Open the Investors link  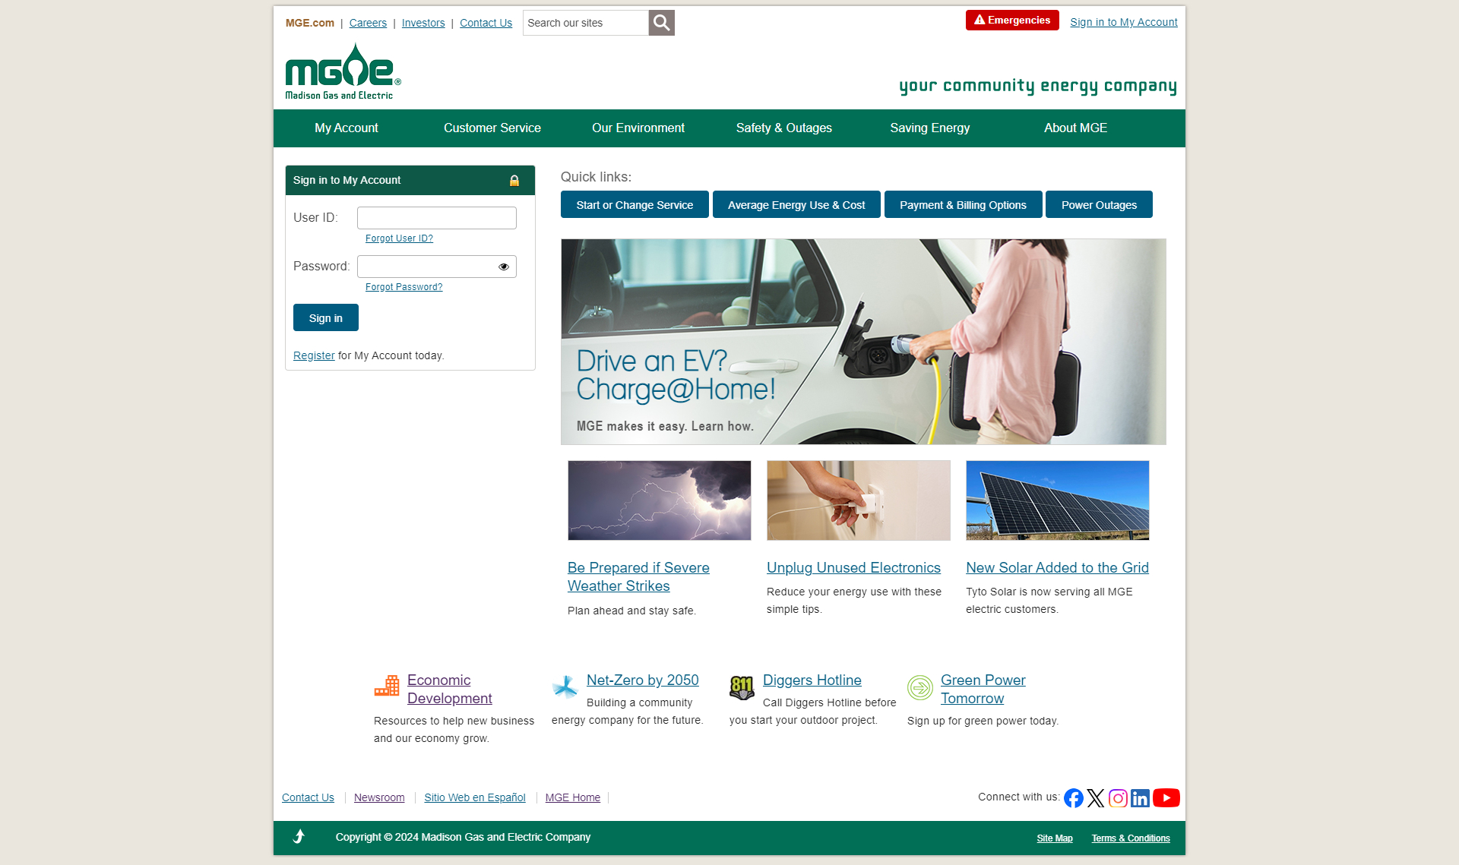[423, 23]
